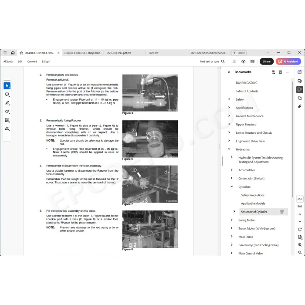Expand the General Maintenance bookmark
The image size is (305, 305).
tap(229, 116)
